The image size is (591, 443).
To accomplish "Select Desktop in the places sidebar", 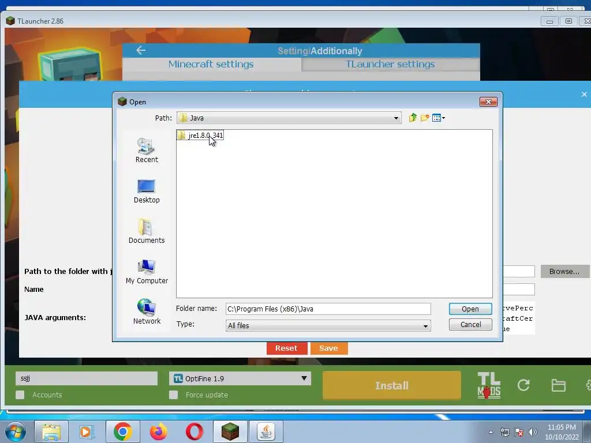I will click(x=147, y=192).
